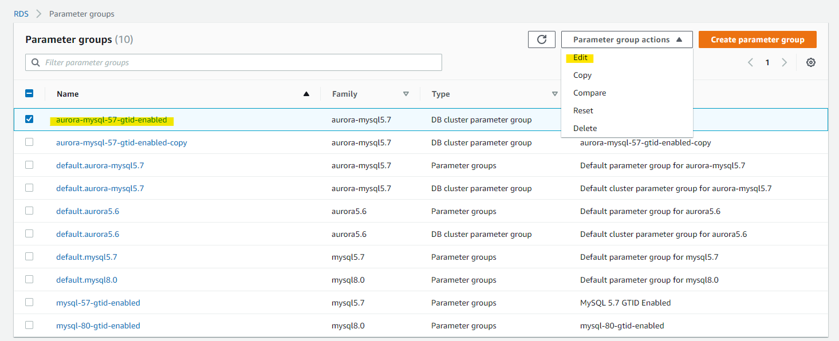
Task: Open aurora-mysql-57-gtid-enabled-copy link
Action: [121, 142]
